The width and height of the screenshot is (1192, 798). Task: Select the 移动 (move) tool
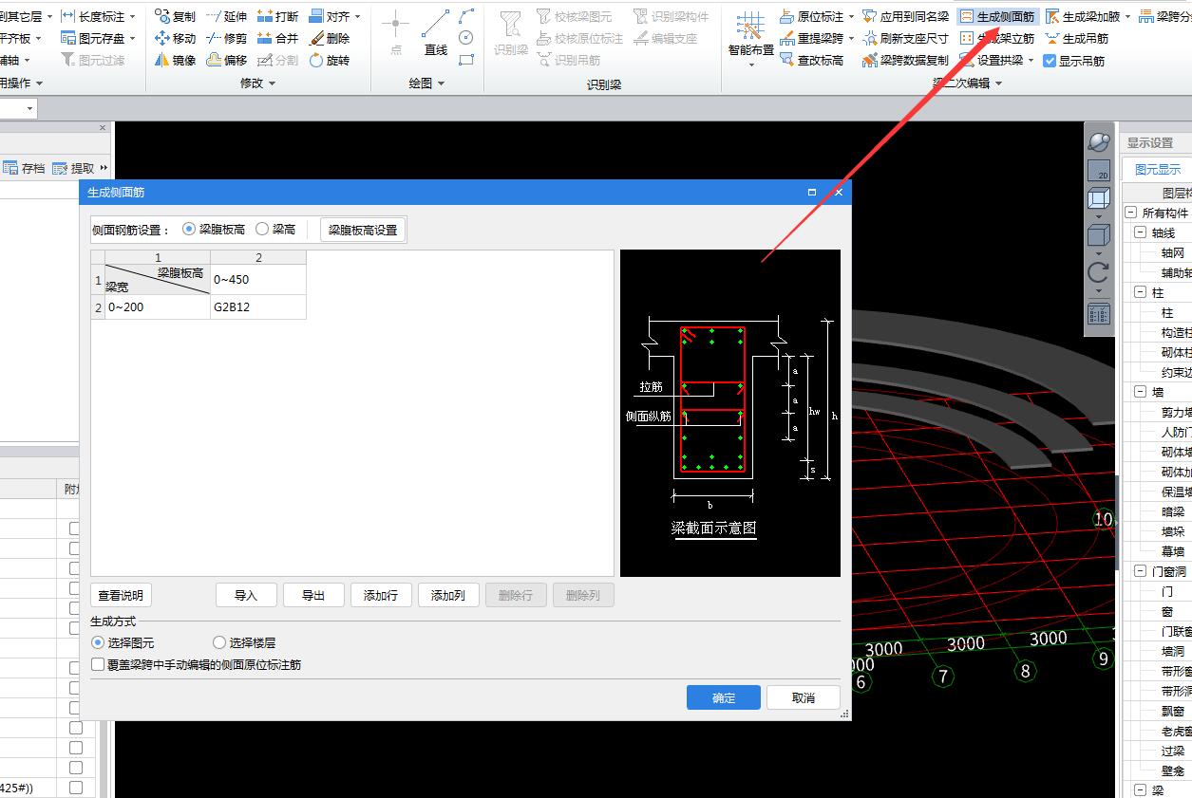[x=175, y=38]
